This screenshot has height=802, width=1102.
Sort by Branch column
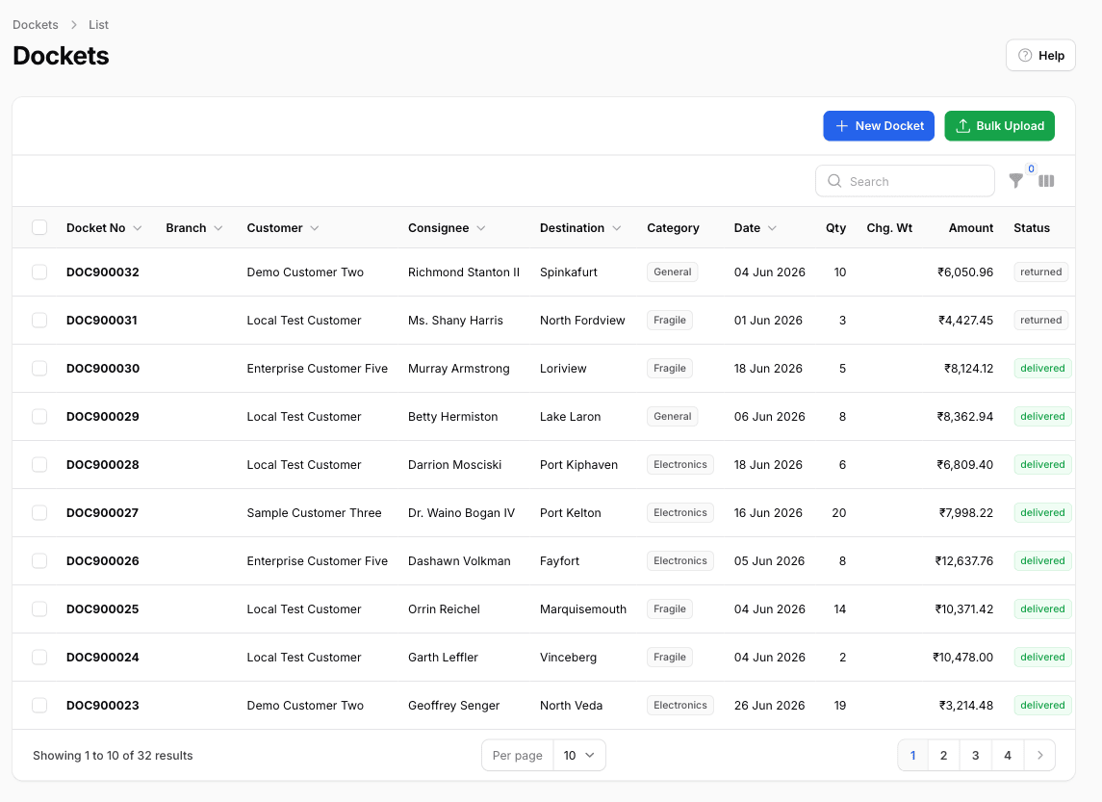[194, 228]
